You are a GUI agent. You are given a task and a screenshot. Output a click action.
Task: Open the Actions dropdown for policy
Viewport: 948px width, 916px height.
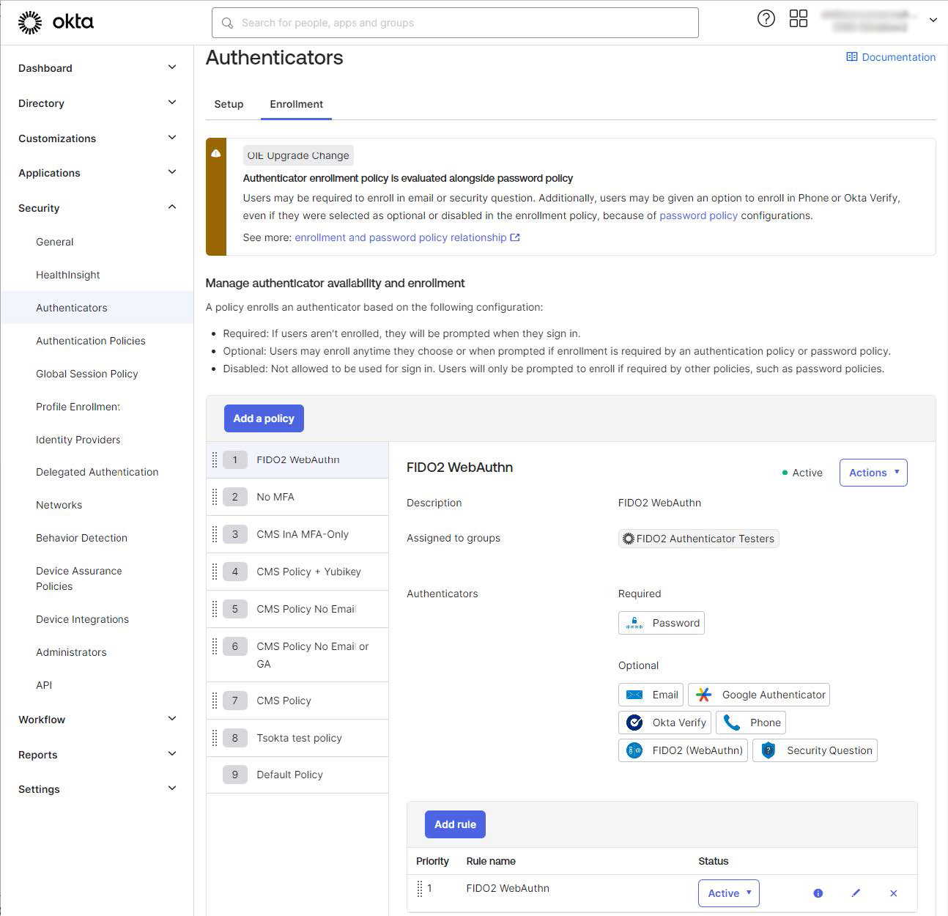pyautogui.click(x=873, y=473)
